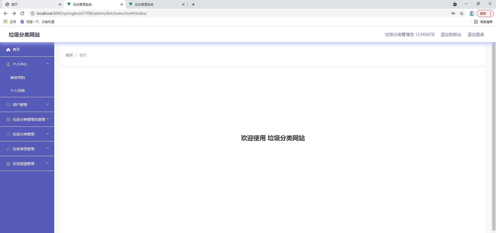Go forward with the browser forward arrow

[x=14, y=13]
